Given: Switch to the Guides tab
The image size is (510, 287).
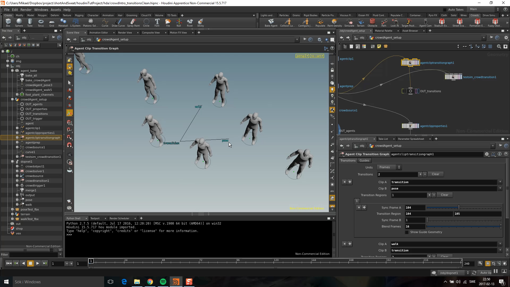Looking at the screenshot, I should [x=364, y=161].
